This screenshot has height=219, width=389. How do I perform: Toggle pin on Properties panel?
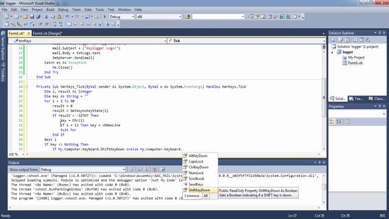[x=379, y=106]
